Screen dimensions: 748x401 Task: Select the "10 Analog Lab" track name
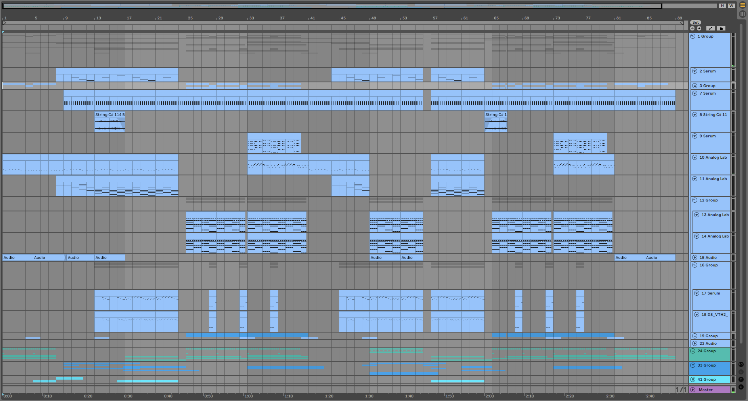(x=714, y=158)
